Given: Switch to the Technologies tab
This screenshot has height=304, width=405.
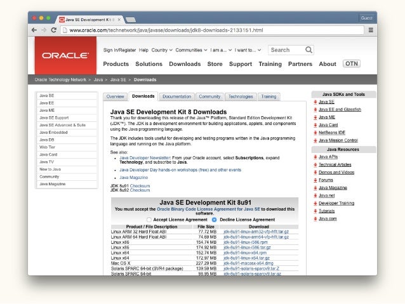Looking at the screenshot, I should 241,96.
